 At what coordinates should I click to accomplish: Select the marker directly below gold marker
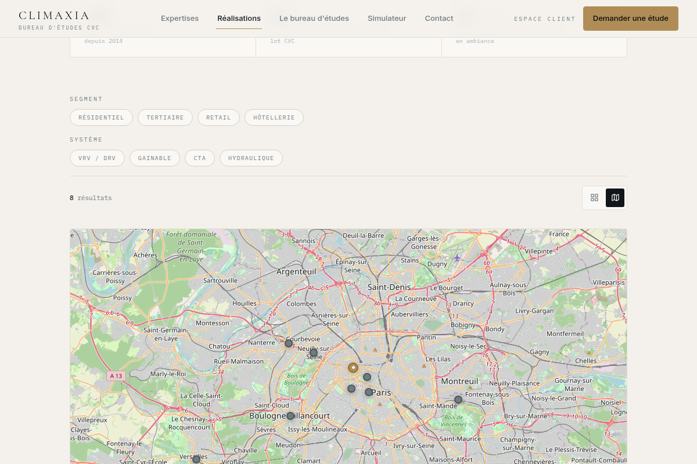(351, 389)
